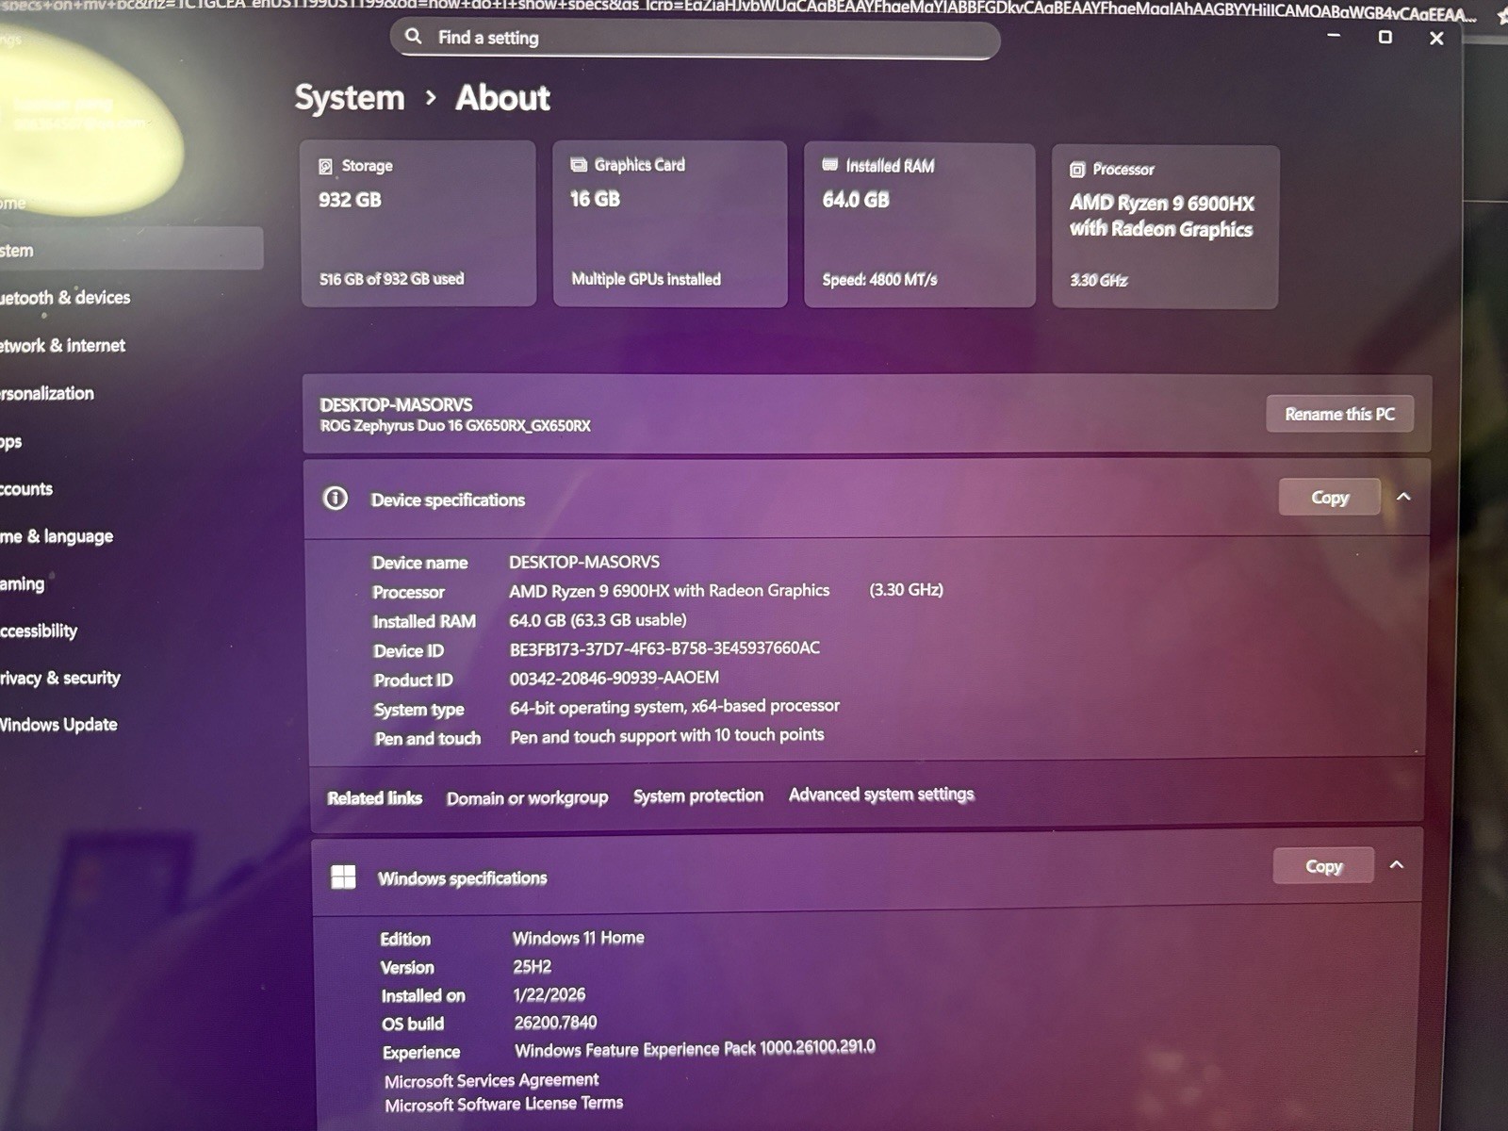
Task: Open Advanced system settings link
Action: click(x=881, y=795)
